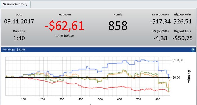The height and width of the screenshot is (105, 197).
Task: Click the help question mark icon
Action: pyautogui.click(x=193, y=50)
